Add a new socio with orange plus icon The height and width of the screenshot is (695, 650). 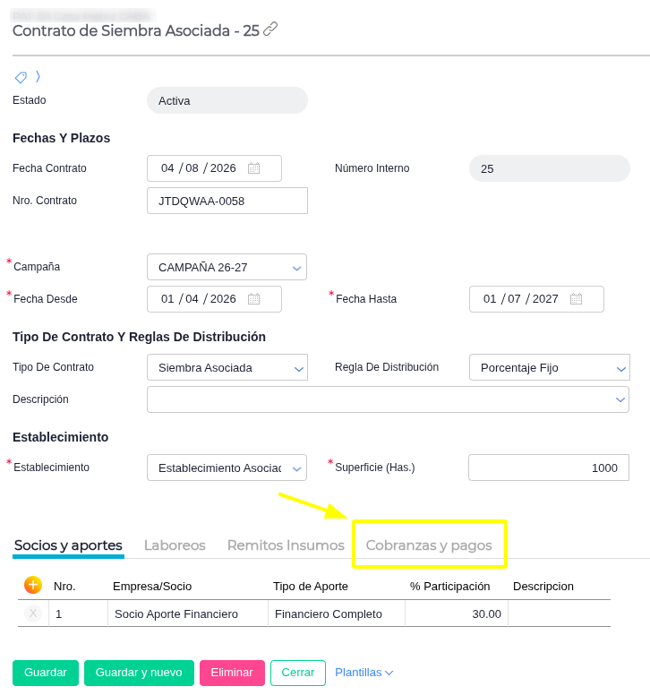[x=33, y=585]
